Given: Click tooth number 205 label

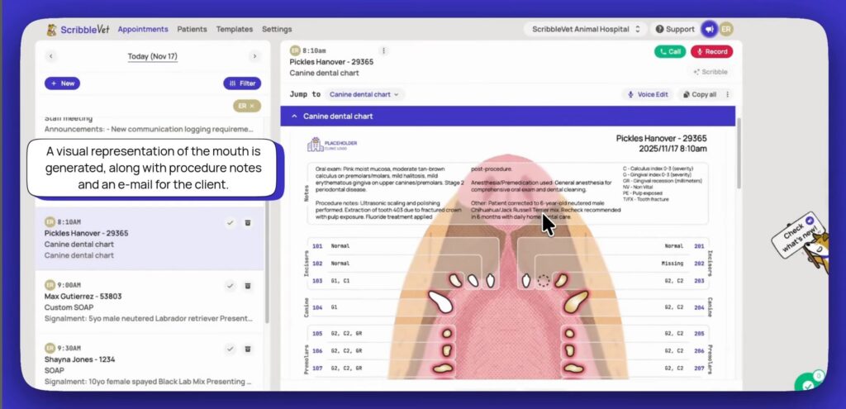Looking at the screenshot, I should click(x=699, y=334).
